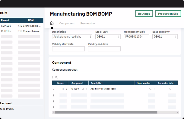Click the BOM column header in list
184x119 pixels.
click(31, 20)
